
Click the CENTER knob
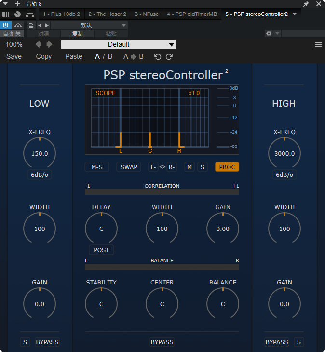[x=162, y=304]
